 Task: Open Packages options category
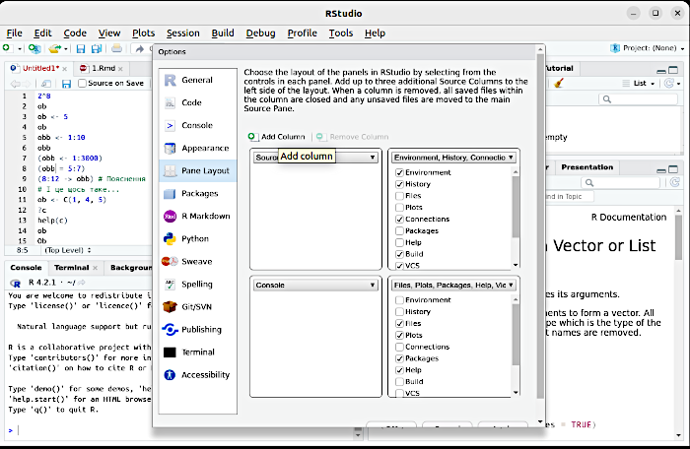pos(197,194)
